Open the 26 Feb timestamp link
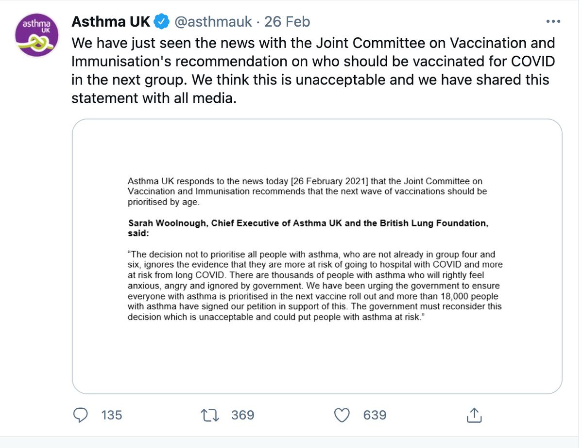The width and height of the screenshot is (583, 448). [287, 22]
